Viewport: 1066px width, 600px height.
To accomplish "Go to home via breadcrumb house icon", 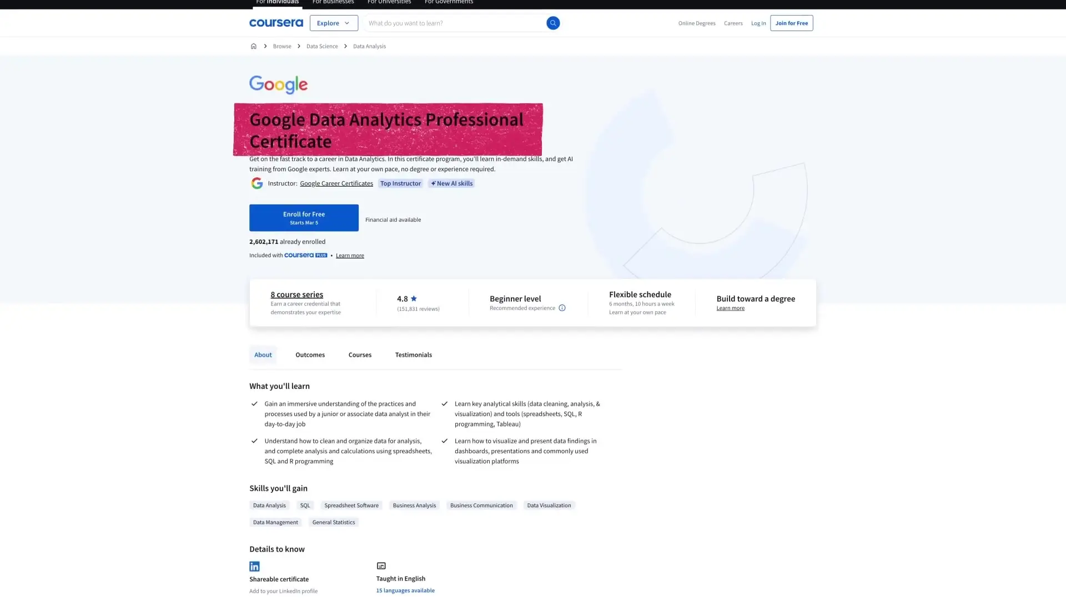I will coord(253,46).
